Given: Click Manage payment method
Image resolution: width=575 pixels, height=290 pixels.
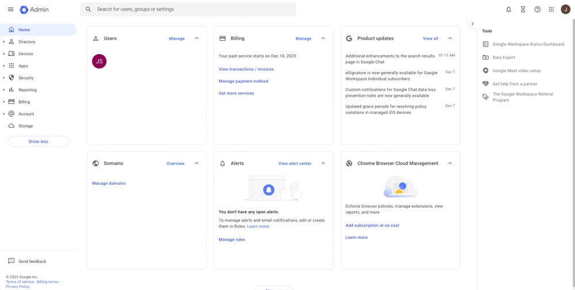Looking at the screenshot, I should 243,81.
